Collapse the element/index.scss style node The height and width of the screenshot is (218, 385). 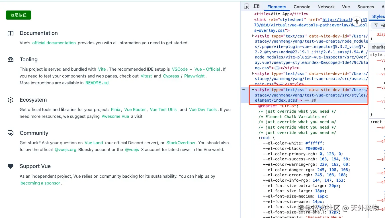tap(253, 90)
